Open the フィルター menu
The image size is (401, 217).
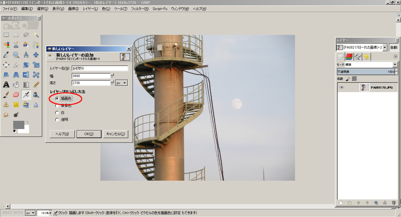point(140,9)
